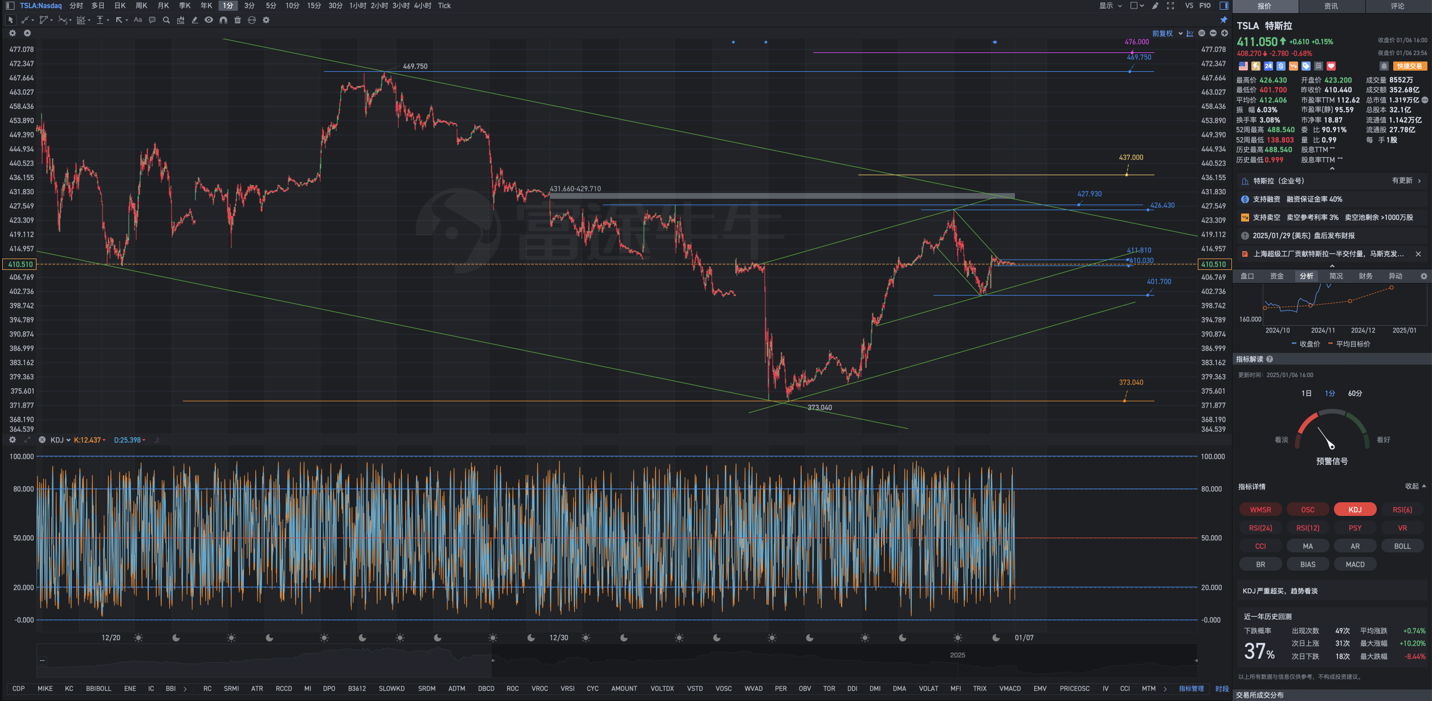Viewport: 1432px width, 701px height.
Task: Select the arrow marker tool
Action: [x=119, y=20]
